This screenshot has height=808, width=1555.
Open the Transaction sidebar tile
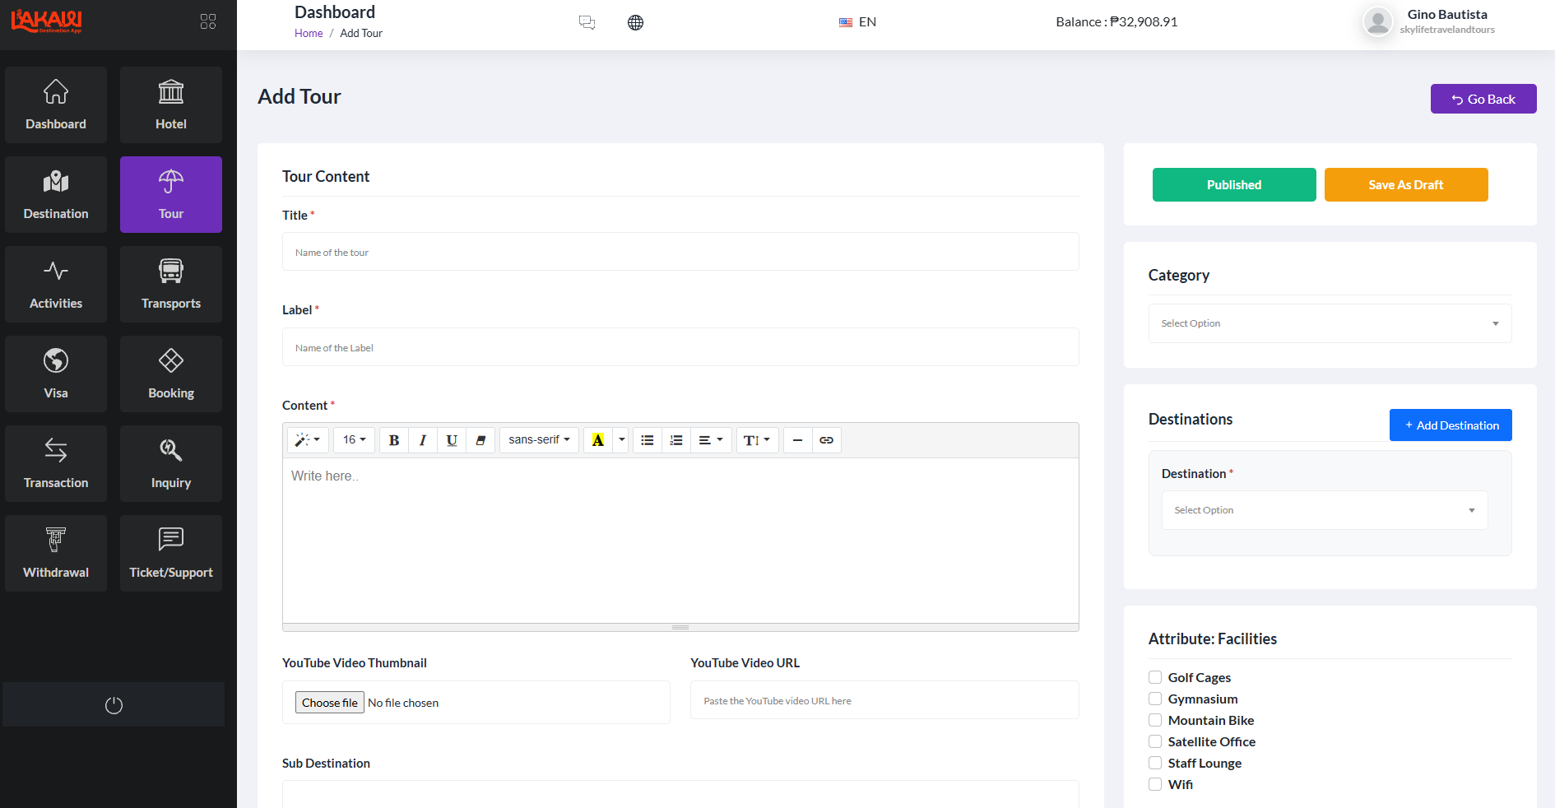point(56,463)
